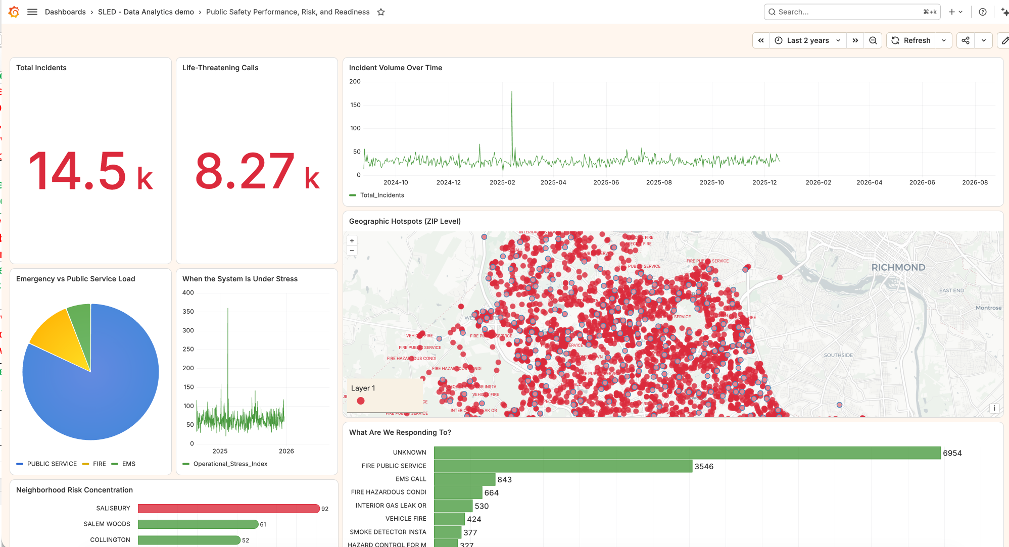
Task: Go to Dashboards breadcrumb
Action: click(x=65, y=12)
